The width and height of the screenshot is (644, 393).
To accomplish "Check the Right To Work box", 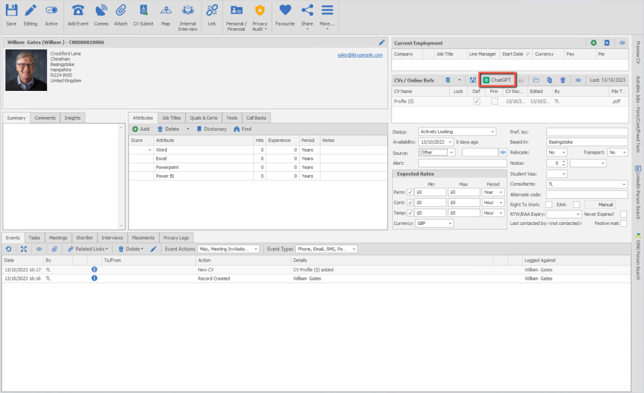I will pos(548,205).
